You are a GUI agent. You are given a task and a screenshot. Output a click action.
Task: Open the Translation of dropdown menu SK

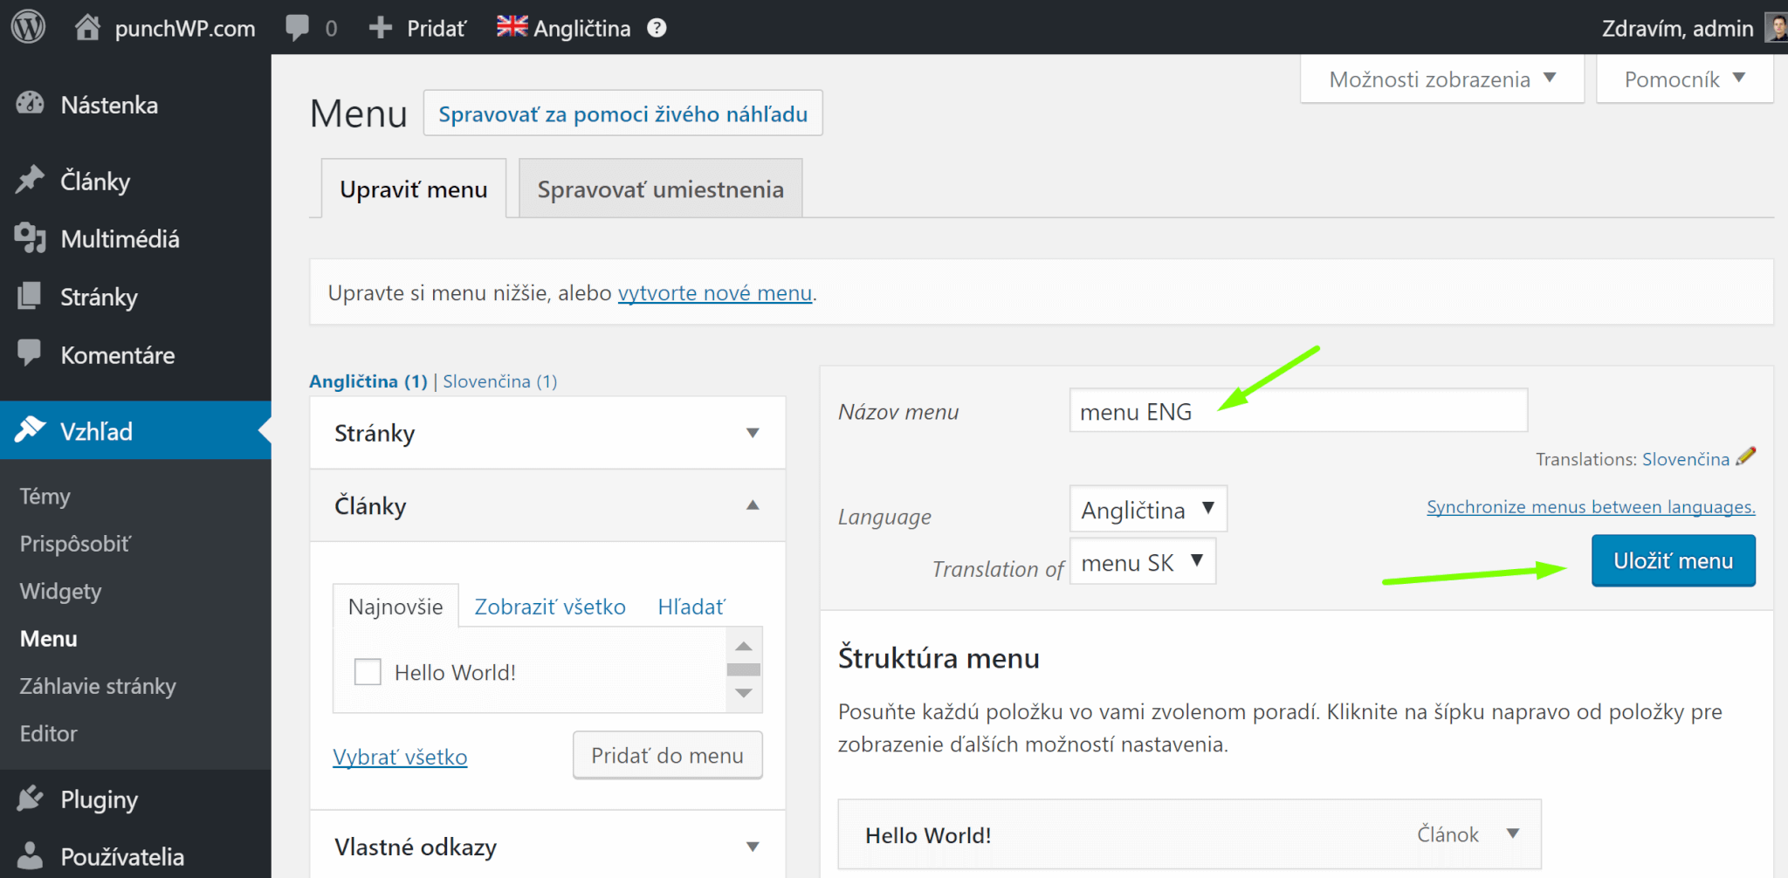(x=1142, y=563)
